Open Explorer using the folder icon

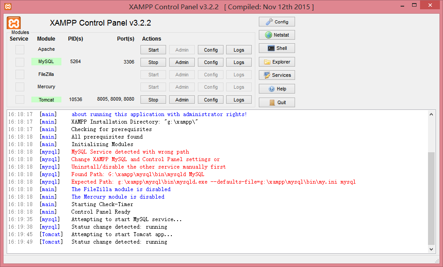coord(276,62)
